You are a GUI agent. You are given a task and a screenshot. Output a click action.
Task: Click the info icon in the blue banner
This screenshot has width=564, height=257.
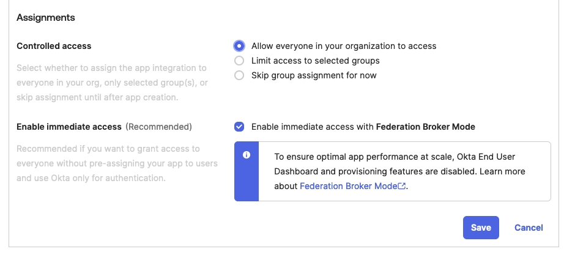[x=247, y=155]
